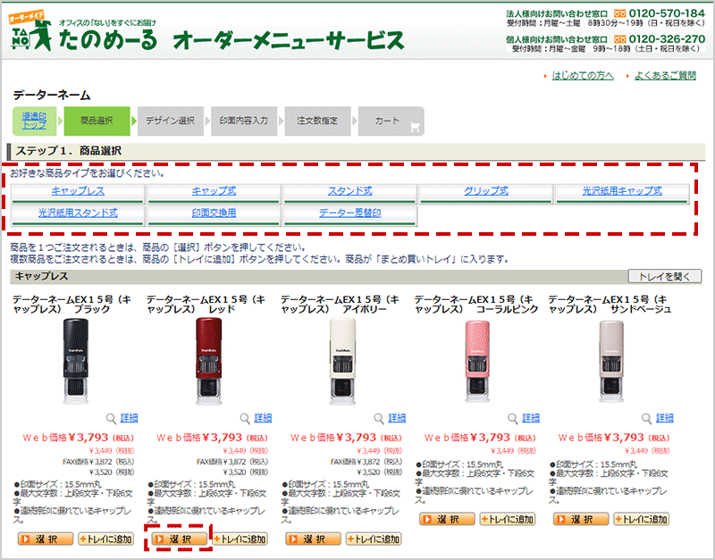Open 詳細 link for the アイボリー stamp
The image size is (715, 560).
[397, 418]
